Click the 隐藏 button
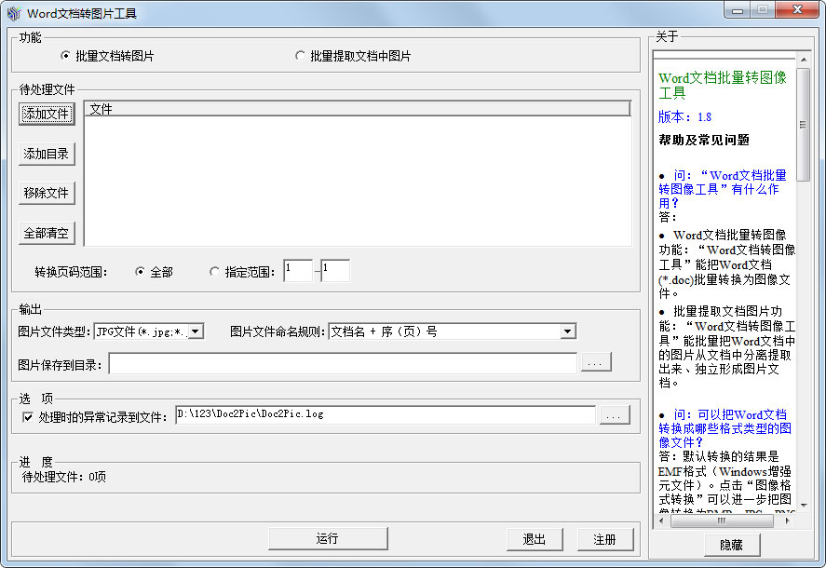826x568 pixels. pyautogui.click(x=732, y=545)
